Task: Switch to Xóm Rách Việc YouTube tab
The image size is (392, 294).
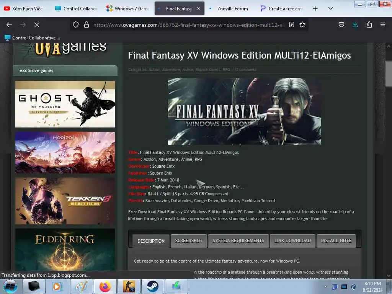Action: pyautogui.click(x=26, y=8)
